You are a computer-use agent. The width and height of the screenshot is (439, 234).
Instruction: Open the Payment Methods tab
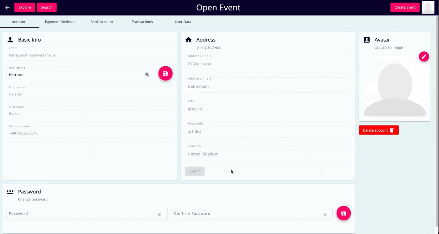60,22
